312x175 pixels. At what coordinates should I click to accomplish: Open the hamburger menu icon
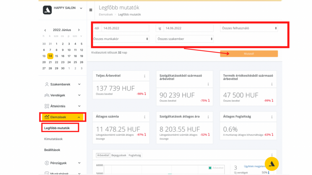(x=91, y=10)
